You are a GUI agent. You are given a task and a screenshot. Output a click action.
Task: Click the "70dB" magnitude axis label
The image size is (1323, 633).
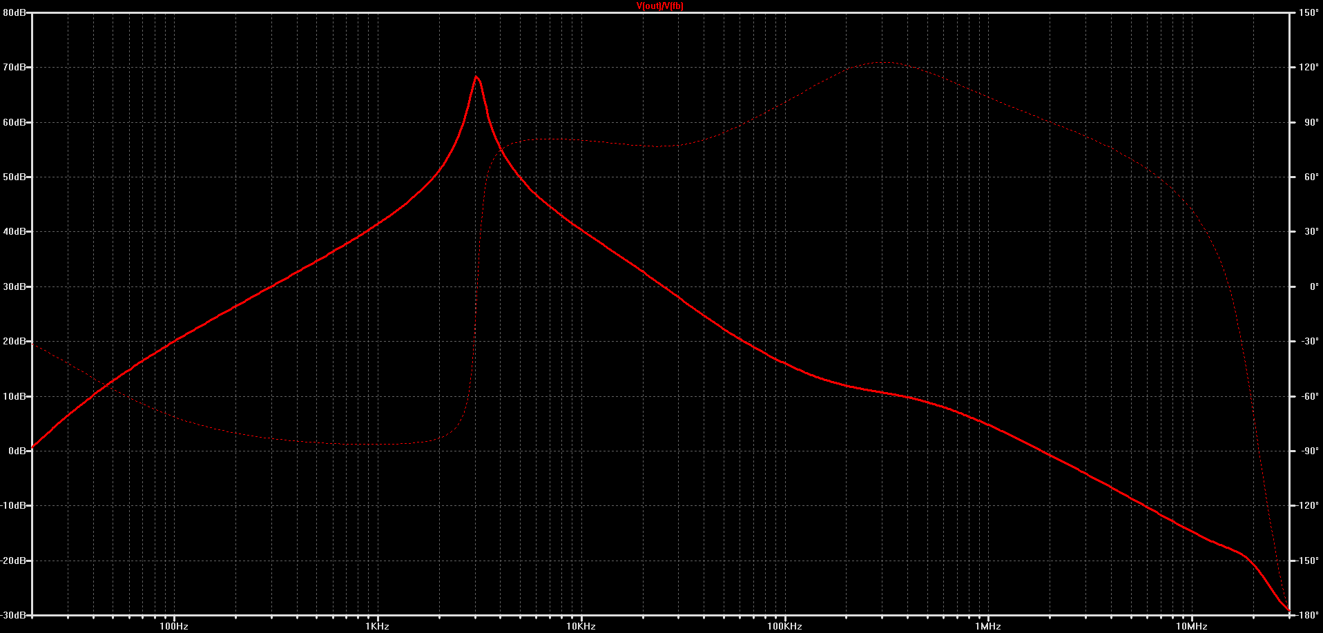(x=15, y=68)
